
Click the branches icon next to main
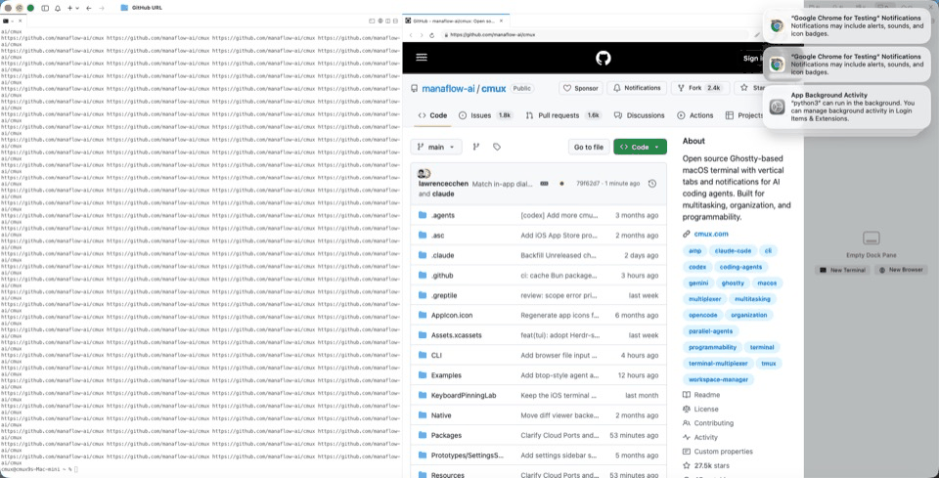(x=476, y=147)
